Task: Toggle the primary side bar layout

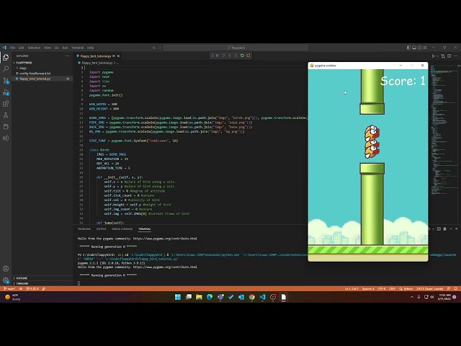Action: point(408,48)
